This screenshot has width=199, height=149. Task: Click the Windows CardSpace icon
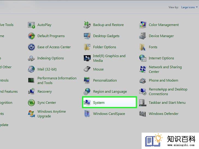coord(87,114)
